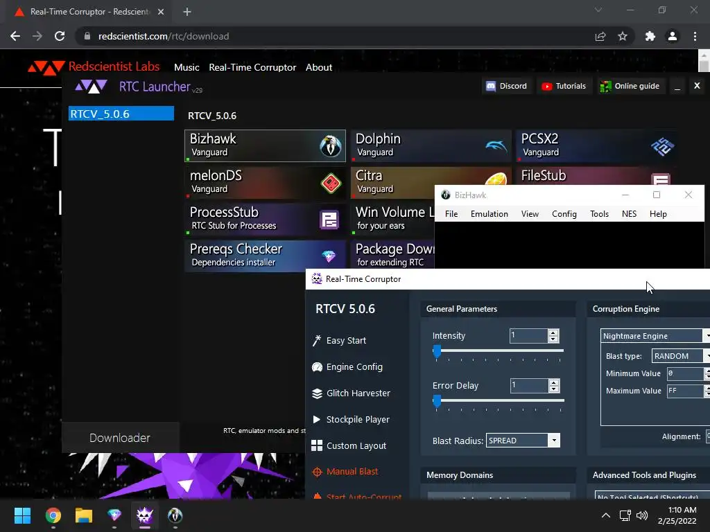710x532 pixels.
Task: Go back in Chrome
Action: [15, 36]
